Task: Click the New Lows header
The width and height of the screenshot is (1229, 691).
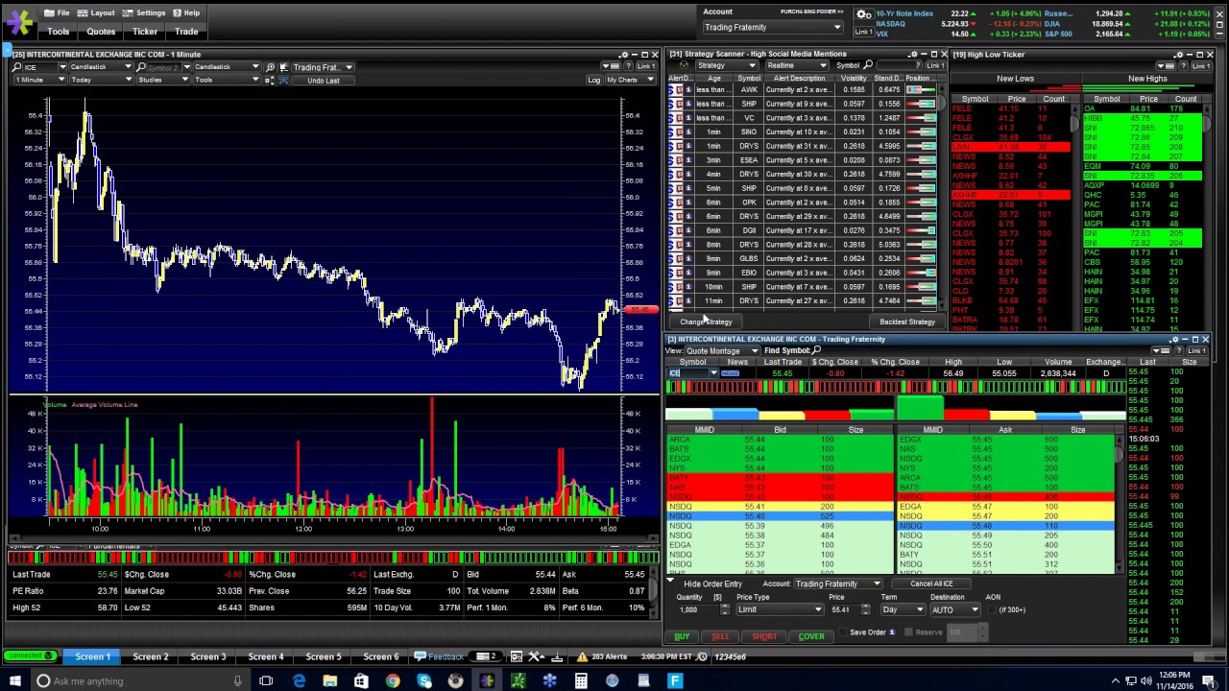Action: (1015, 79)
